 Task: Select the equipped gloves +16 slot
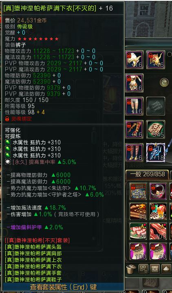point(135,129)
